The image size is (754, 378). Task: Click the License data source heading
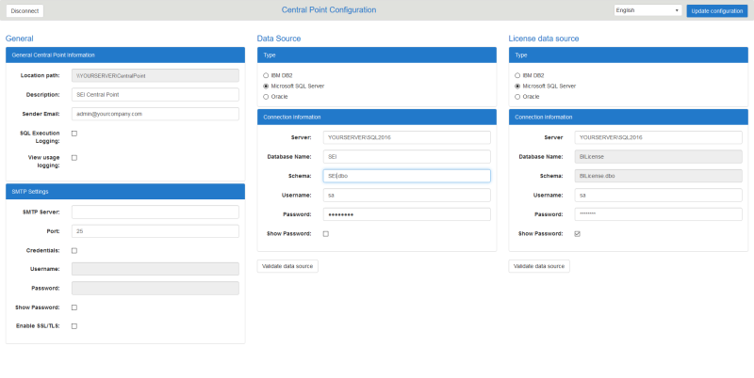tap(544, 39)
